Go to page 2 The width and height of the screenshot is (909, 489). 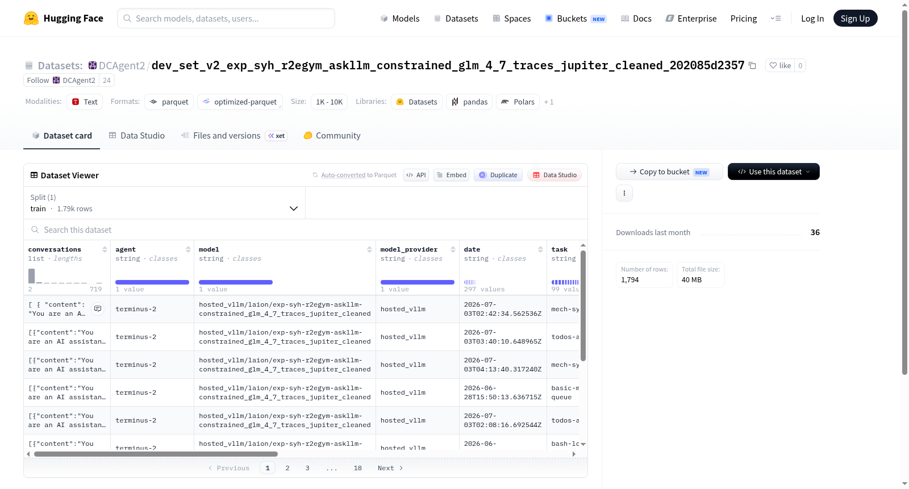[x=287, y=468]
